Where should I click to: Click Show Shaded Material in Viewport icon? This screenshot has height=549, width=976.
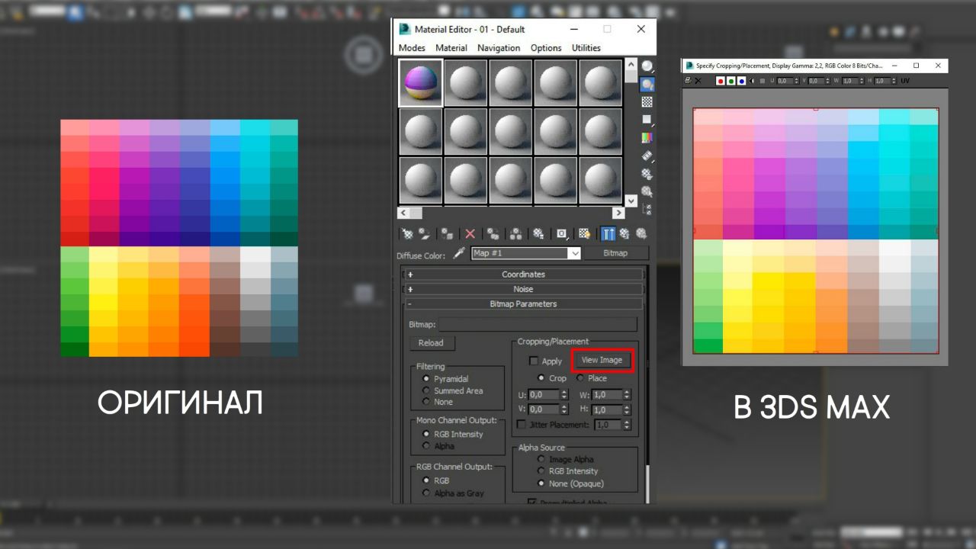coord(585,233)
